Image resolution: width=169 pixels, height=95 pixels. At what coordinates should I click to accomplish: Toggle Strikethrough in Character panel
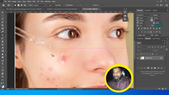pyautogui.click(x=159, y=28)
